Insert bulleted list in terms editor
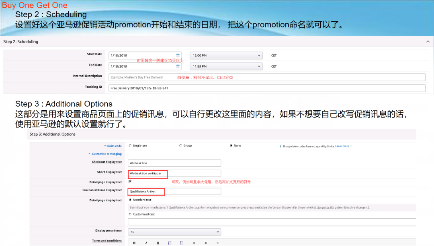434x246 pixels. (182, 243)
